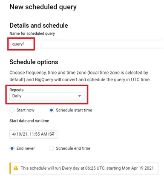Click the Name for scheduled query label

(32, 34)
